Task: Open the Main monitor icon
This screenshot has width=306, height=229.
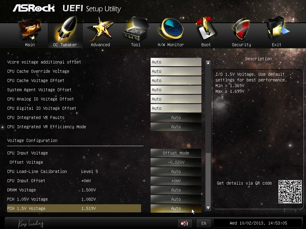Action: coord(30,30)
